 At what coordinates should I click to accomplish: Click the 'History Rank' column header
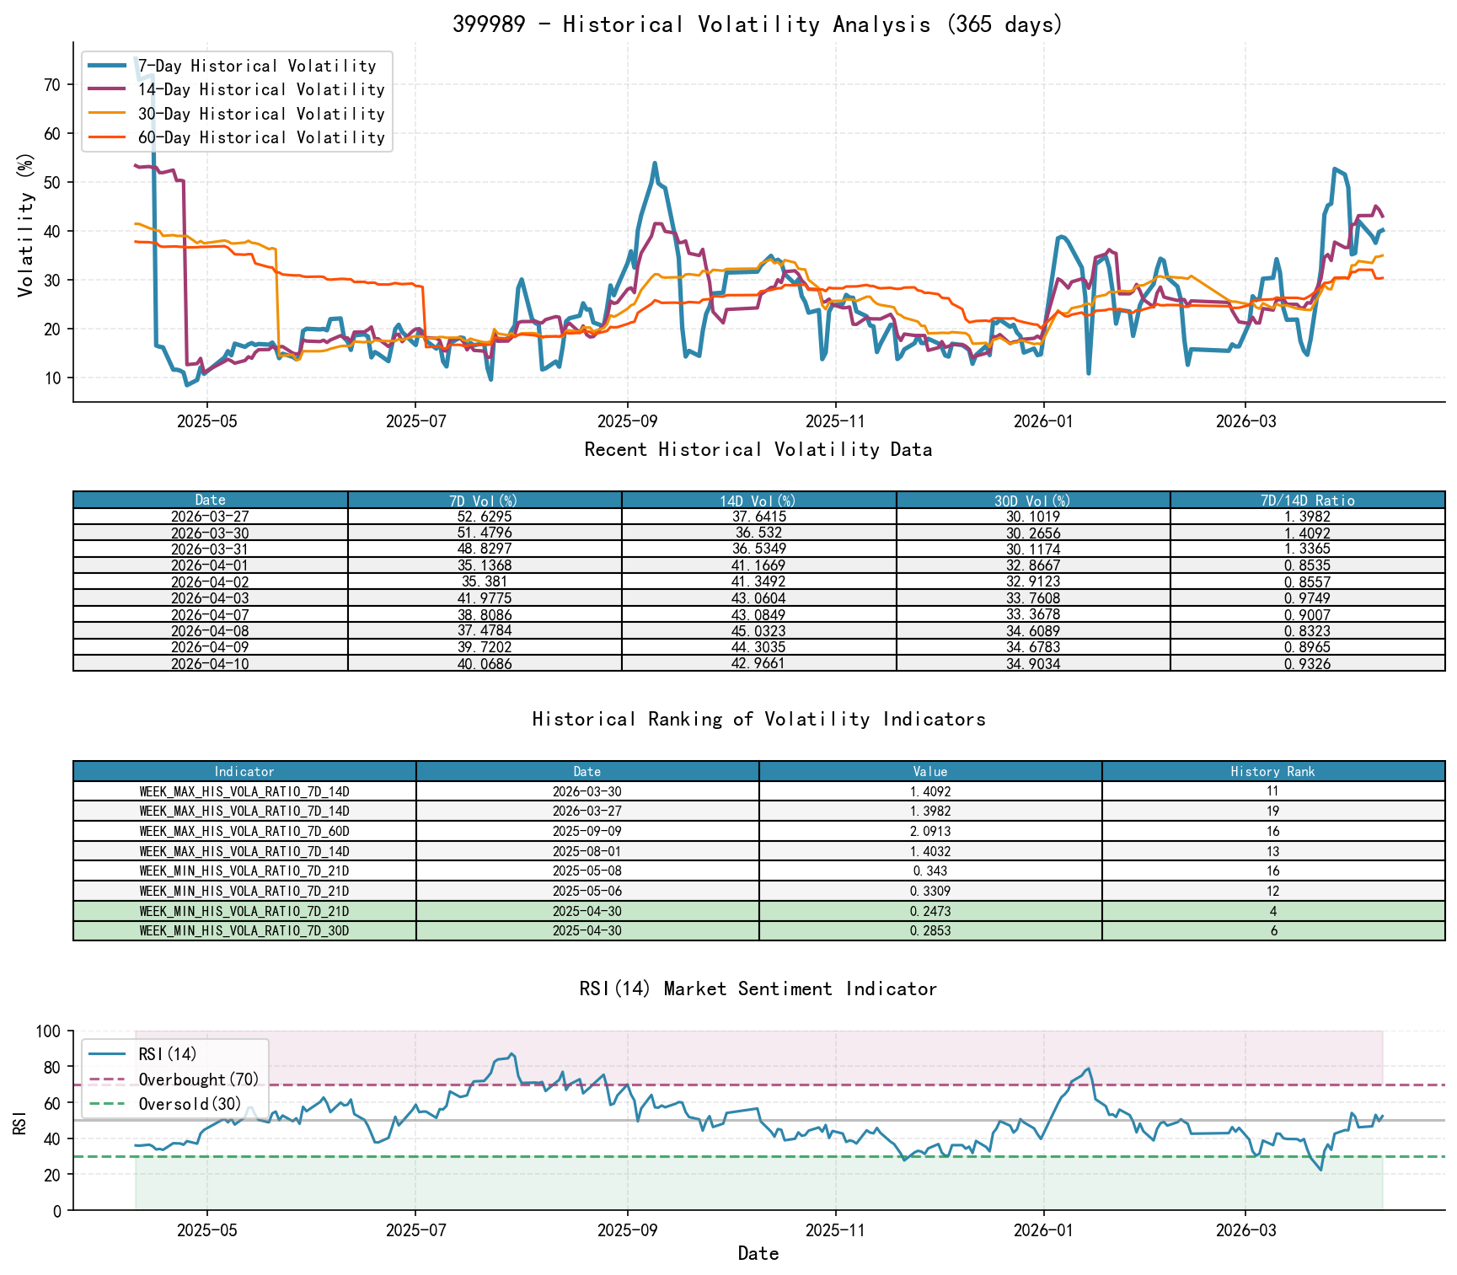pyautogui.click(x=1273, y=771)
